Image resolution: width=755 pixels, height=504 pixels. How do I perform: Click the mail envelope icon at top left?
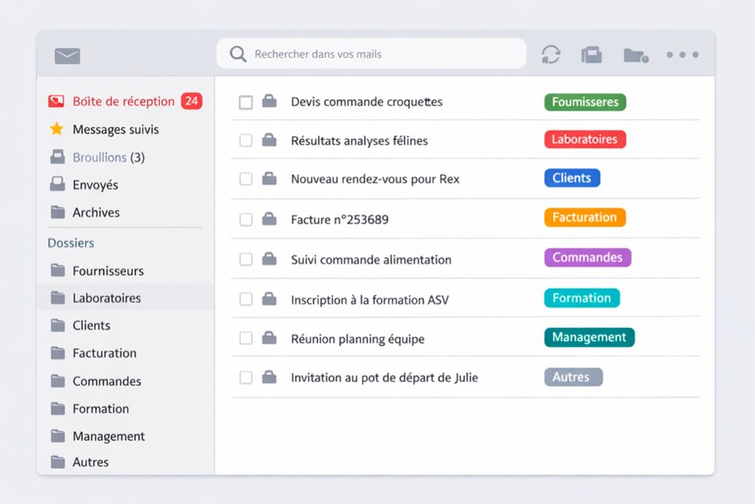[67, 55]
